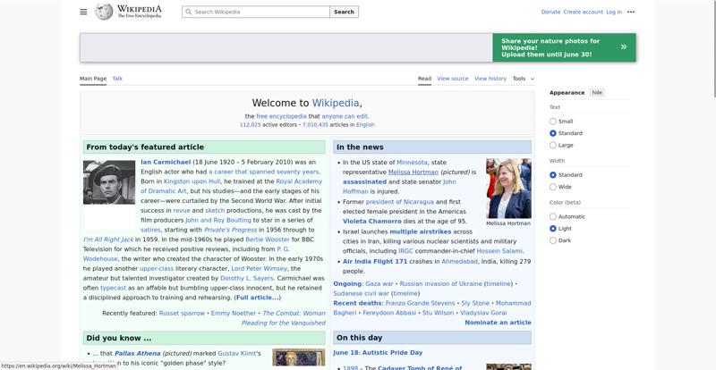The image size is (716, 370).
Task: Select the Large text size option
Action: tap(553, 145)
